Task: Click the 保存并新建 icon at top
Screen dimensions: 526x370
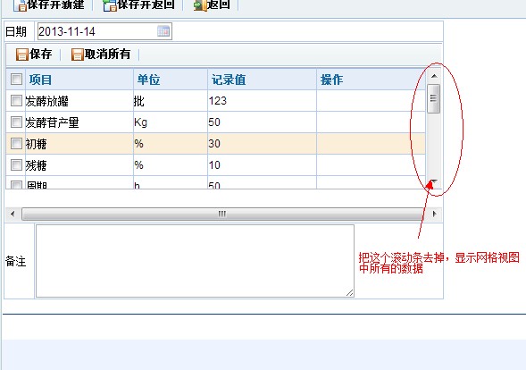Action: 20,5
